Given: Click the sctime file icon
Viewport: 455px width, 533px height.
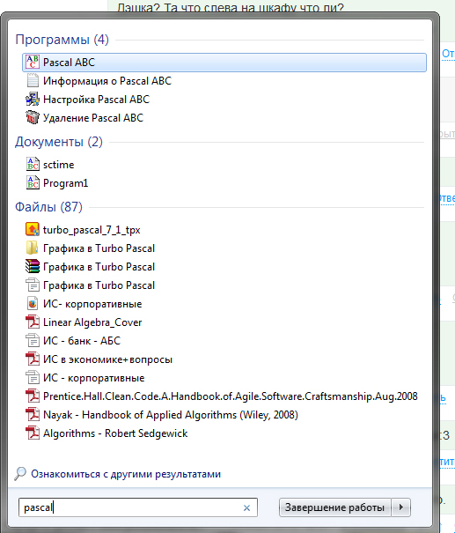Looking at the screenshot, I should (33, 164).
